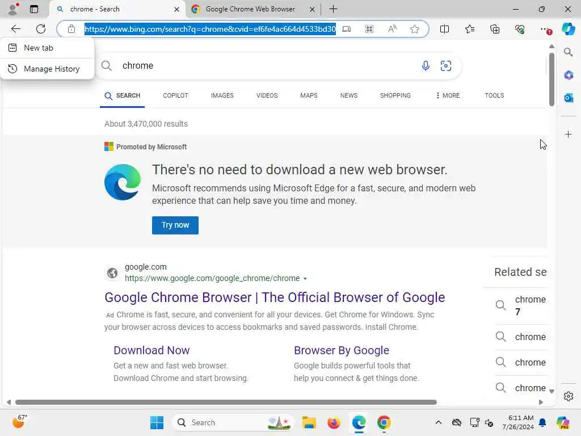Switch to the SHOPPING results tab
The height and width of the screenshot is (436, 581).
pos(395,95)
